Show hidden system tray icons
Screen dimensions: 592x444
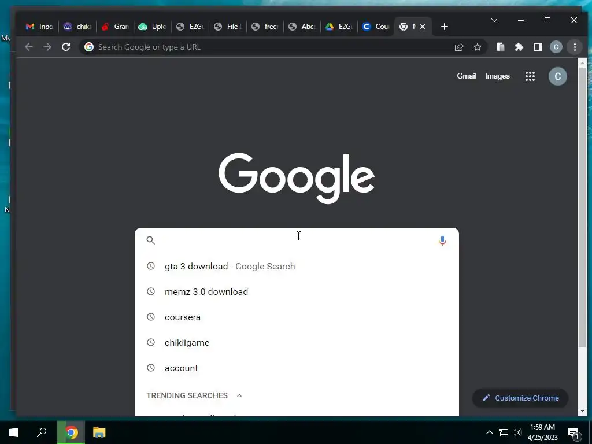(x=489, y=432)
